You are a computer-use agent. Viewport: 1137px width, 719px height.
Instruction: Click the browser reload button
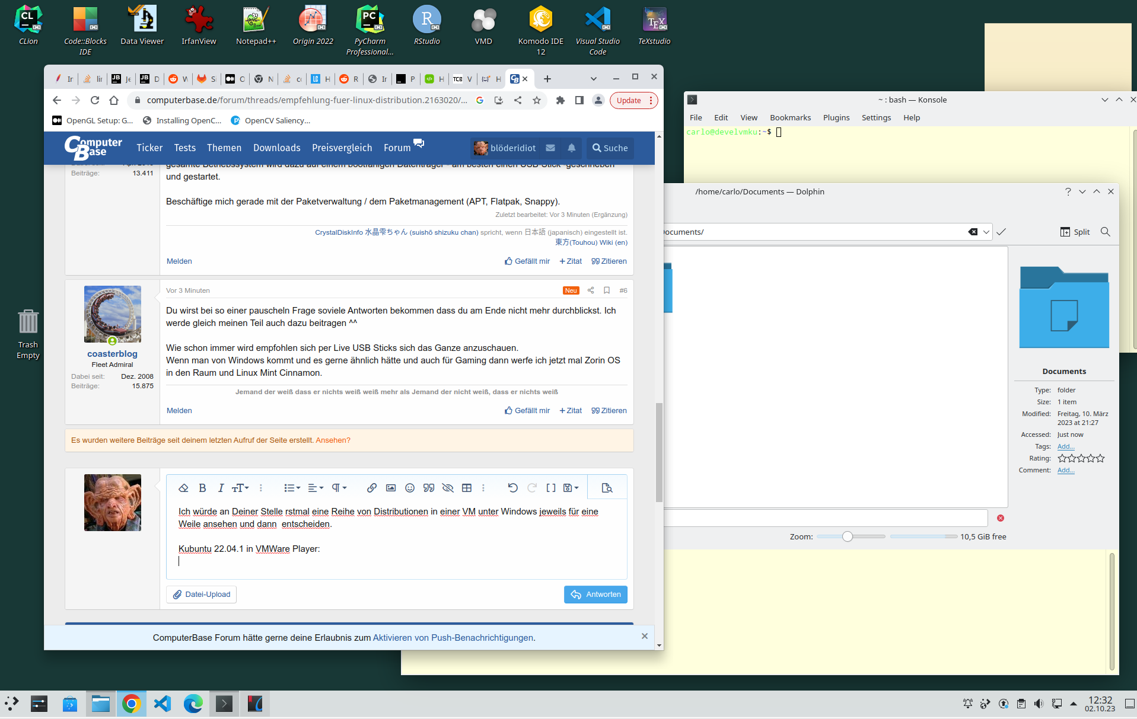click(95, 100)
